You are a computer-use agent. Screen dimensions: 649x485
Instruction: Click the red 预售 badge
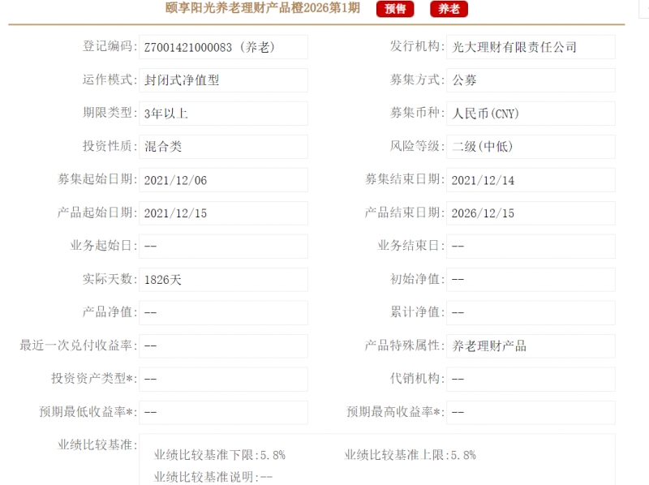(395, 9)
